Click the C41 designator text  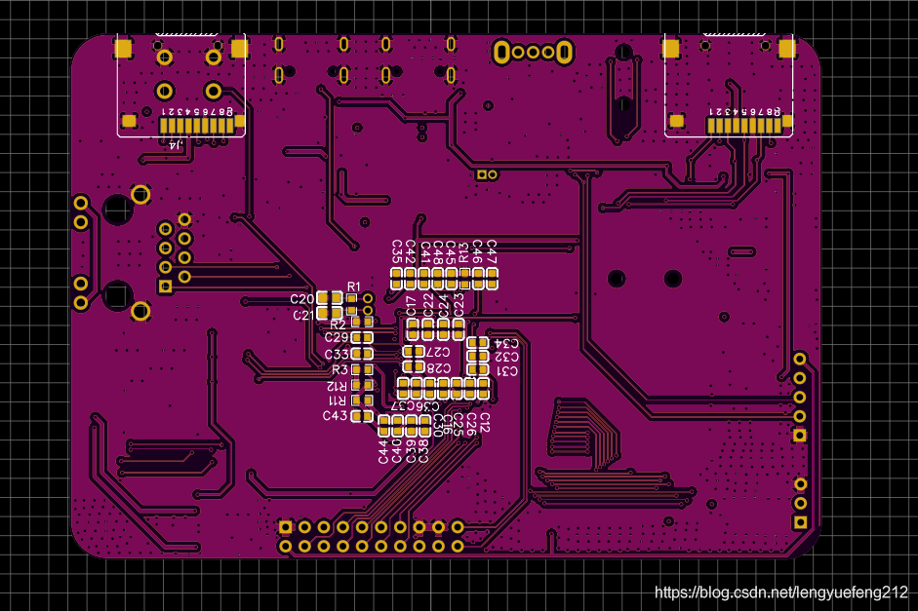tap(425, 251)
